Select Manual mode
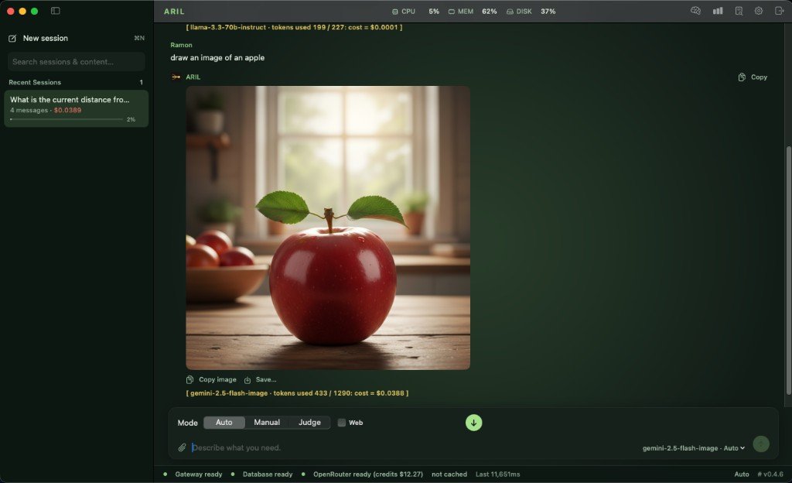 coord(267,423)
